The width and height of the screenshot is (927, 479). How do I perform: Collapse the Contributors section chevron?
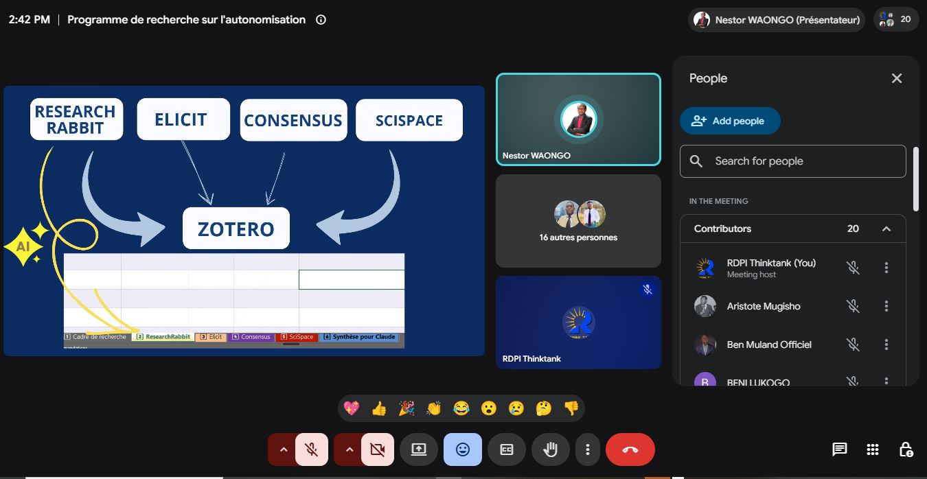(x=886, y=229)
